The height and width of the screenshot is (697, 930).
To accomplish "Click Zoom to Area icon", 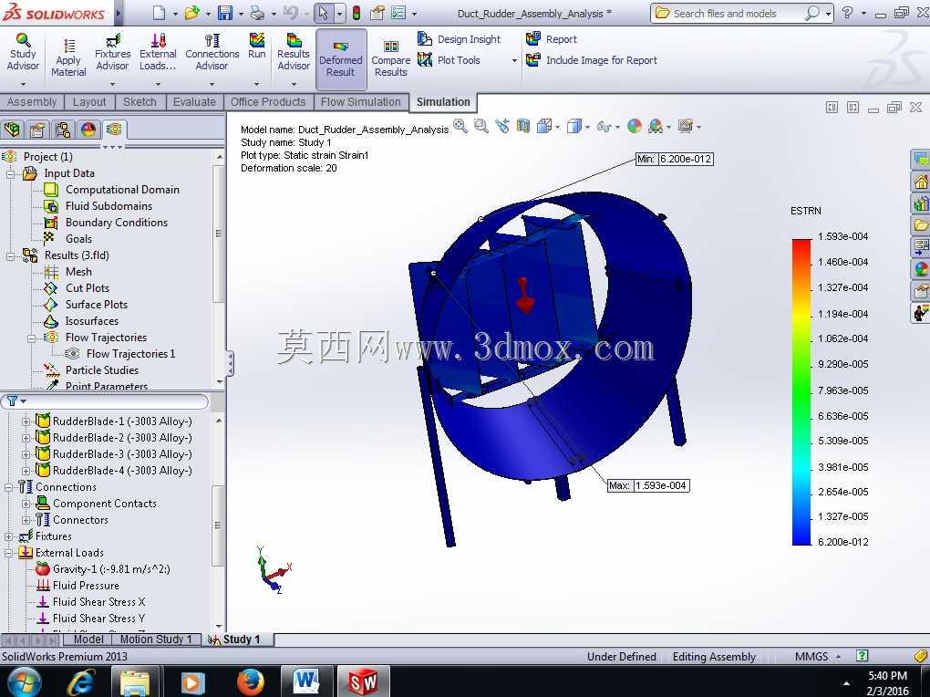I will 481,126.
